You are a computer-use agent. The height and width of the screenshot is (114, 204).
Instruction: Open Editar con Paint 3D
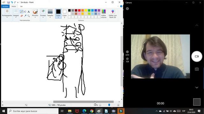click(x=113, y=14)
